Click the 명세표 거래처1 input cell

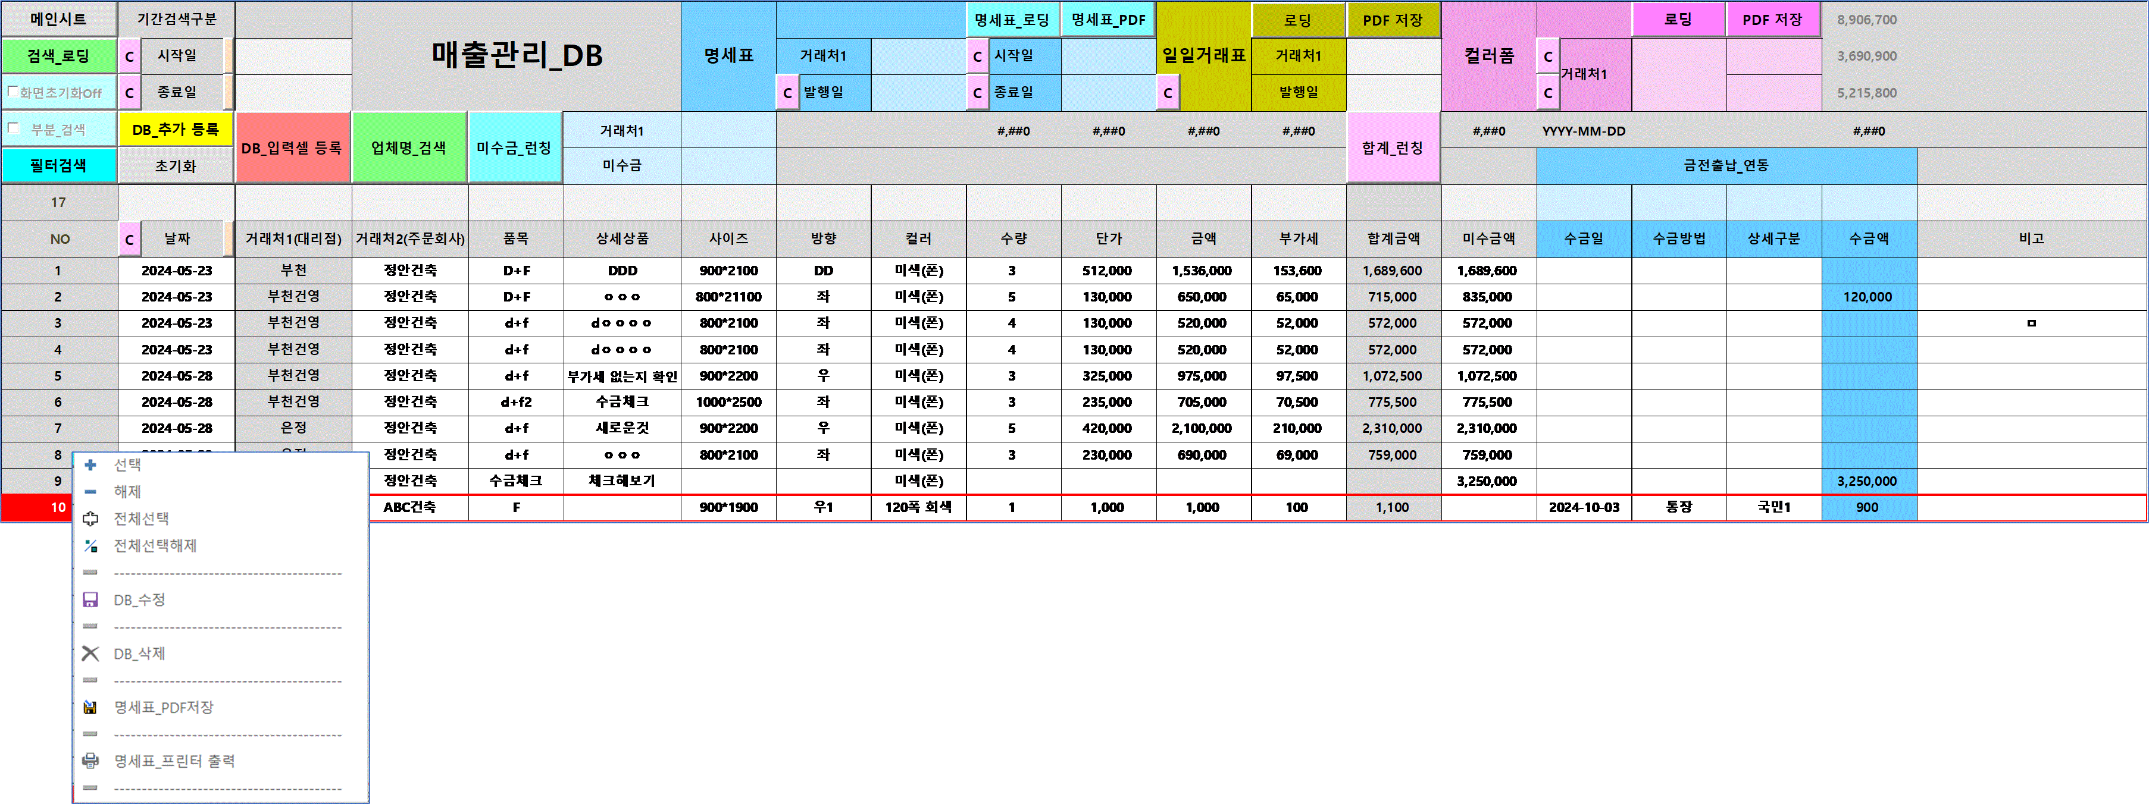tap(918, 56)
